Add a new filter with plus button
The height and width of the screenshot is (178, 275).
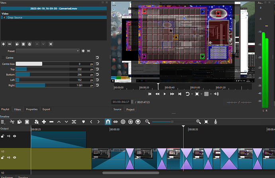(3, 44)
